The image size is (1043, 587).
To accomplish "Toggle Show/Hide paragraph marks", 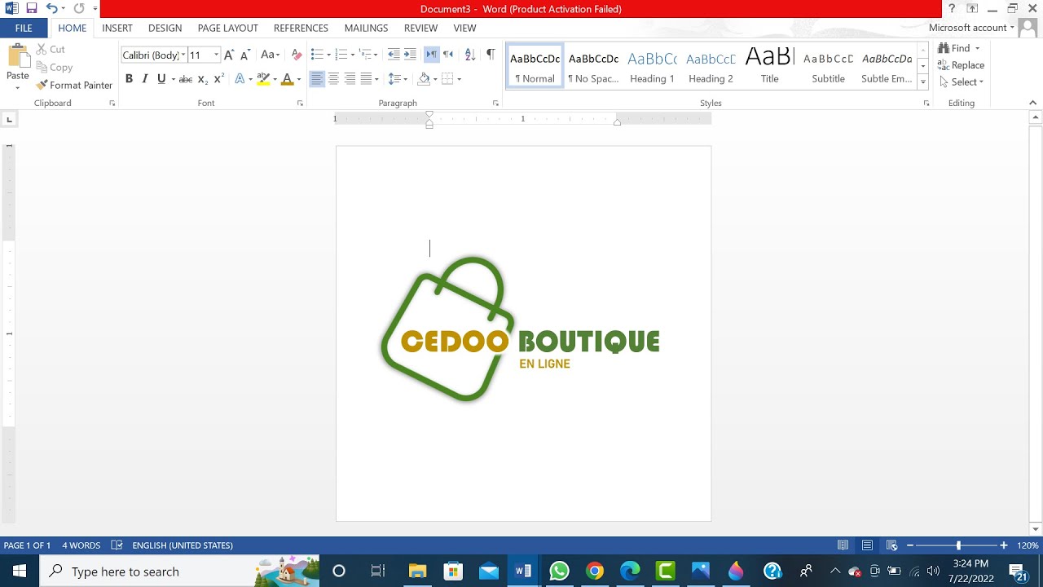I will point(491,55).
